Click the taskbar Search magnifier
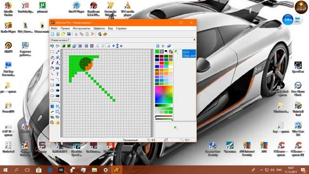 (16, 170)
